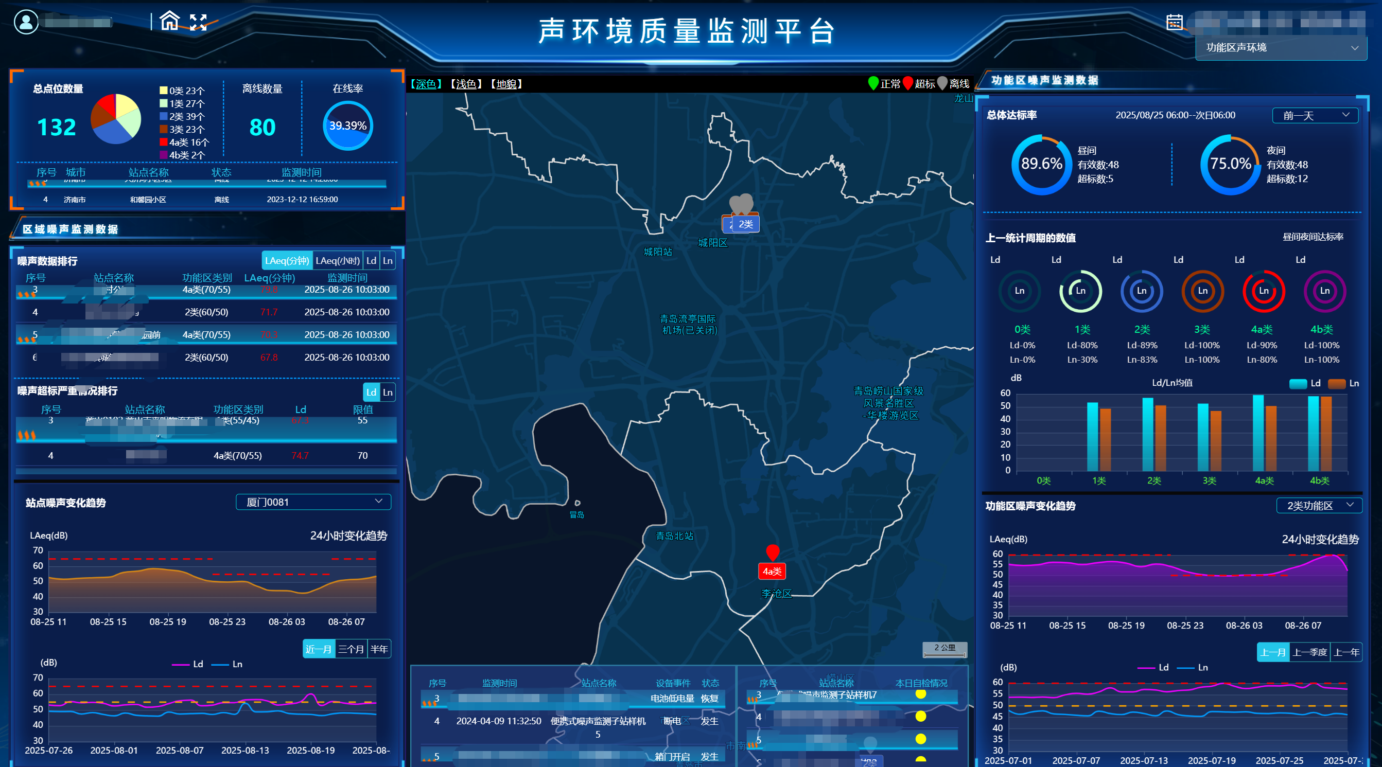
Task: Click a yellow 本日自检情况 status dot
Action: point(921,693)
